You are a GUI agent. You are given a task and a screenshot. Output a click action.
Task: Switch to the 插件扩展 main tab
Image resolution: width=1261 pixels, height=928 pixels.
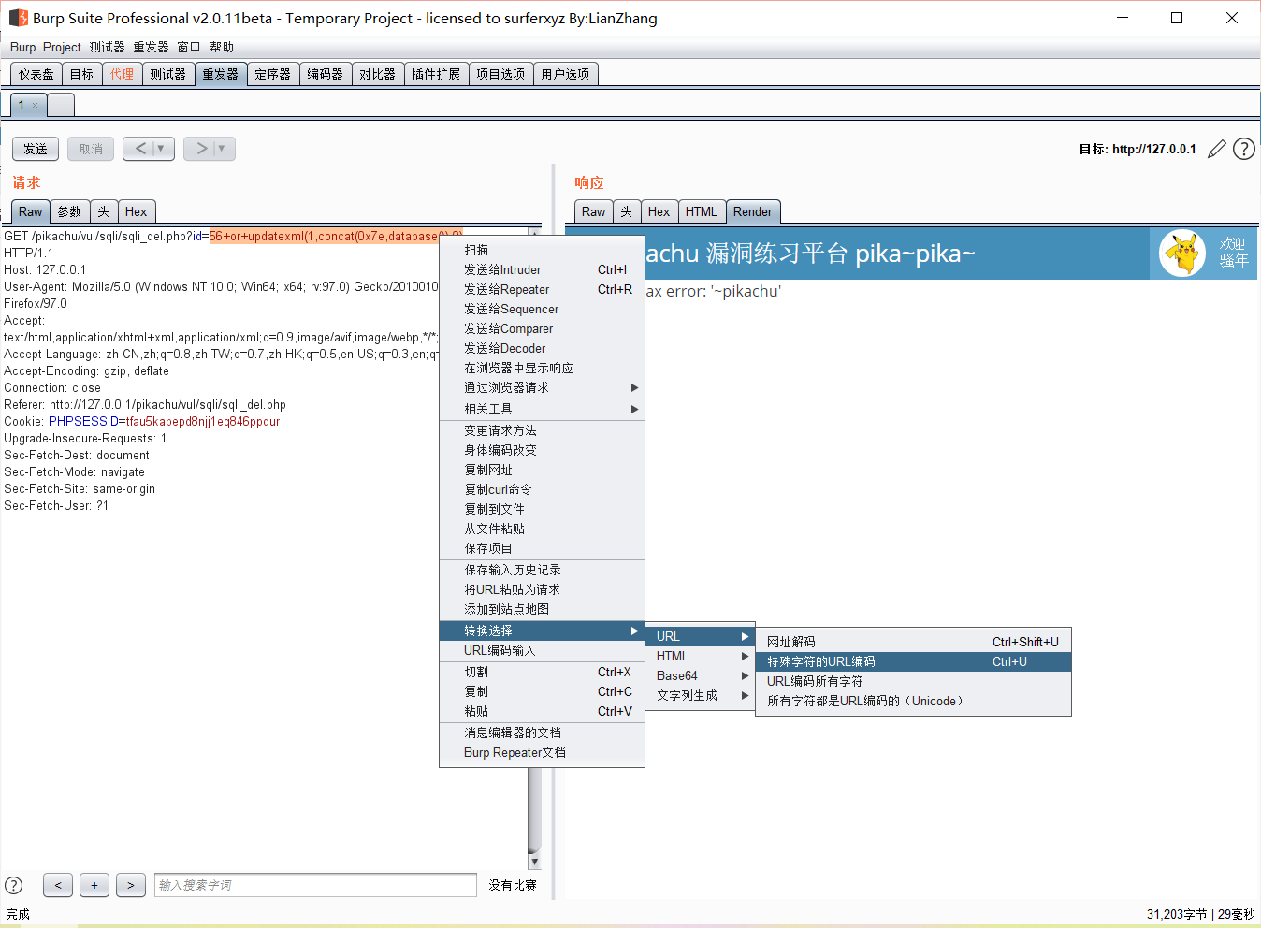pyautogui.click(x=436, y=74)
